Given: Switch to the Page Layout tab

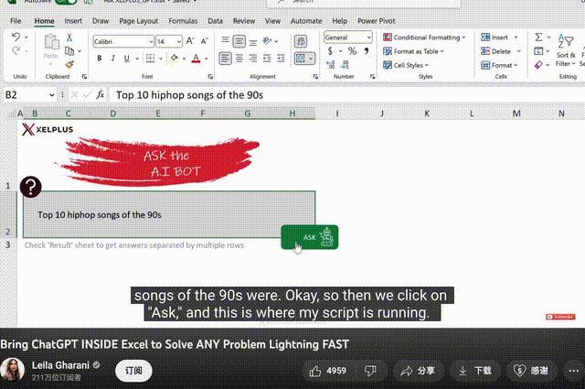Looking at the screenshot, I should 138,21.
